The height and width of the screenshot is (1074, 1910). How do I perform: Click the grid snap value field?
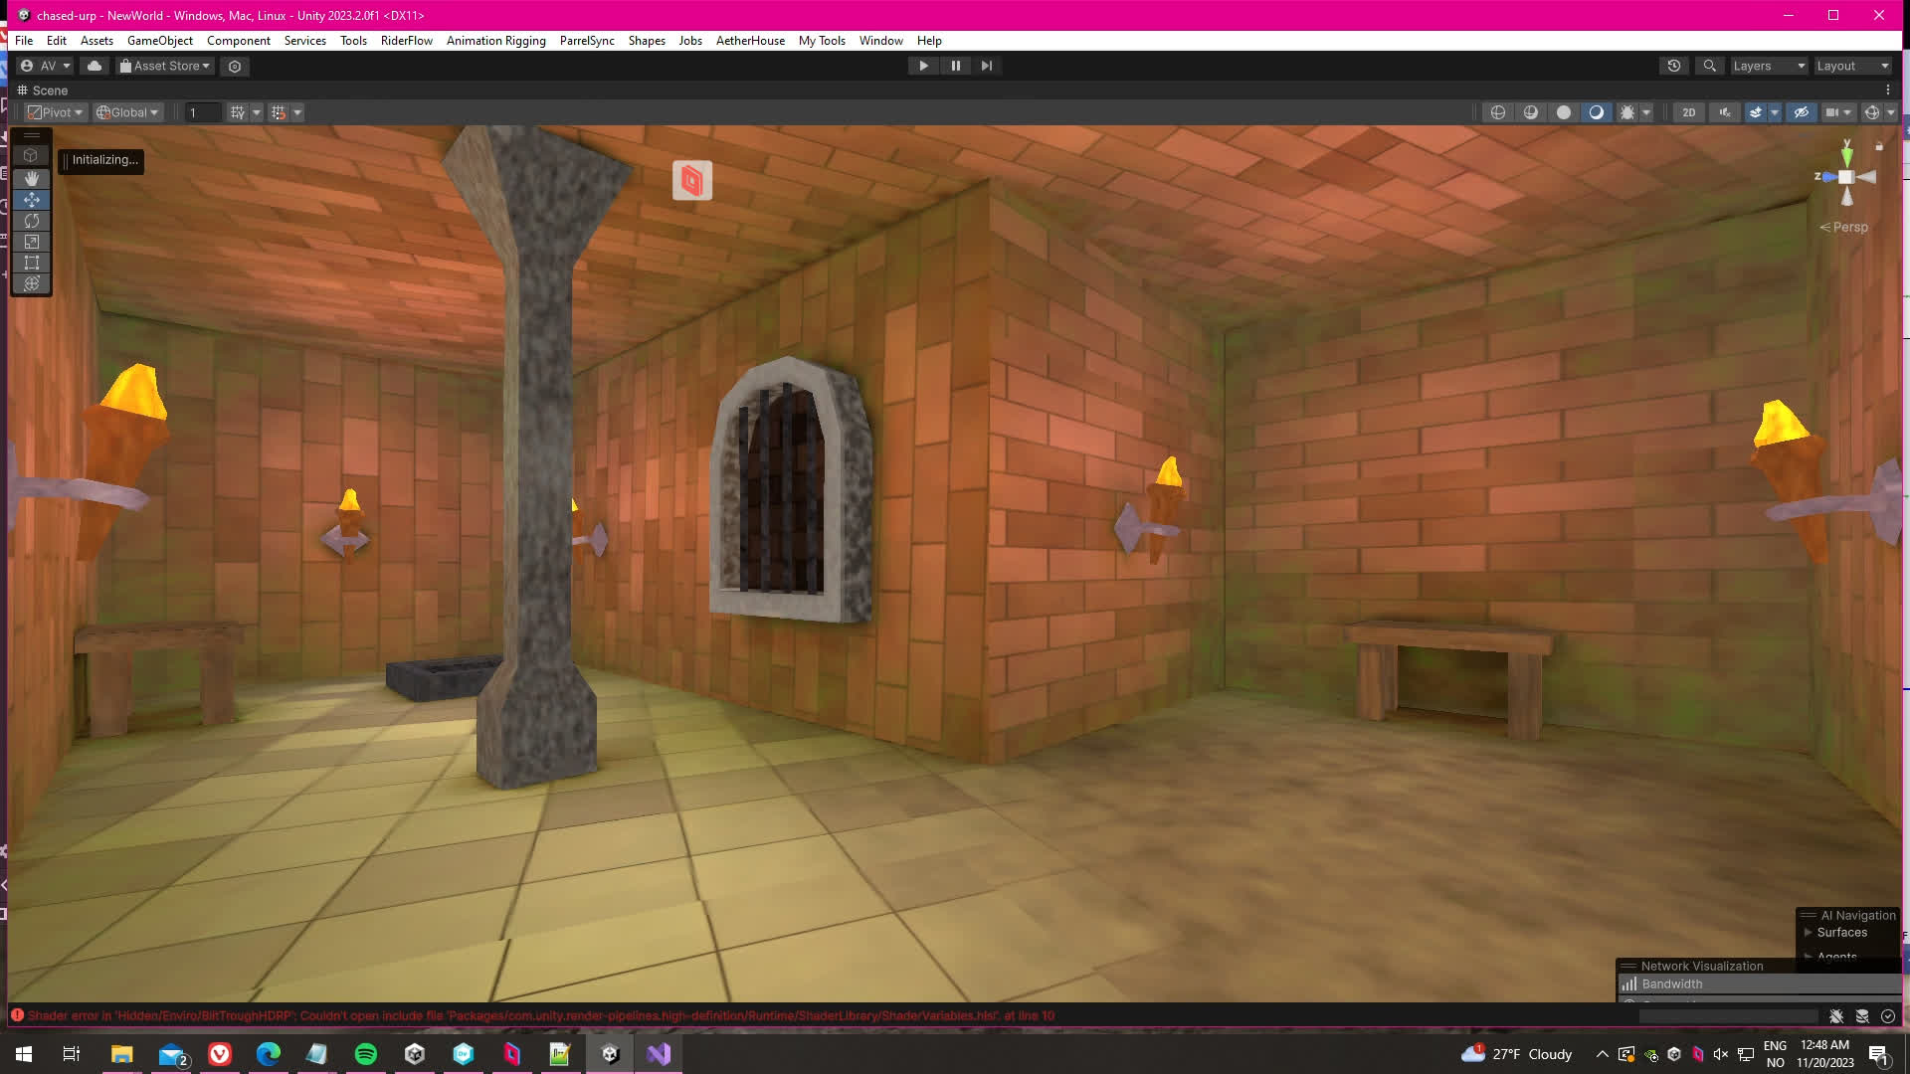[x=203, y=112]
